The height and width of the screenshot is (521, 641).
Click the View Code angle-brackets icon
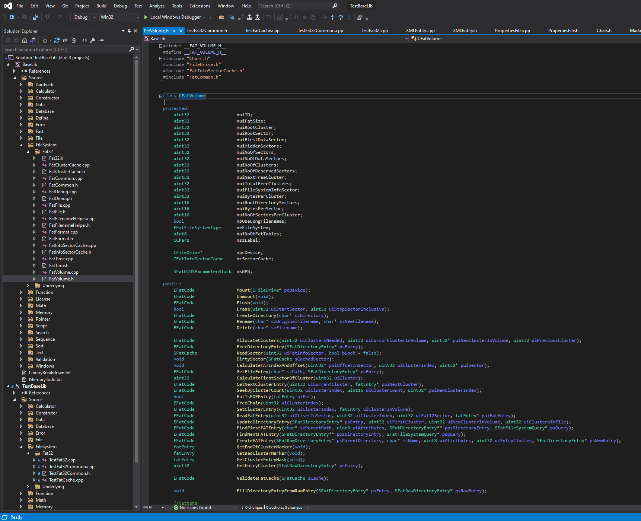pyautogui.click(x=84, y=40)
